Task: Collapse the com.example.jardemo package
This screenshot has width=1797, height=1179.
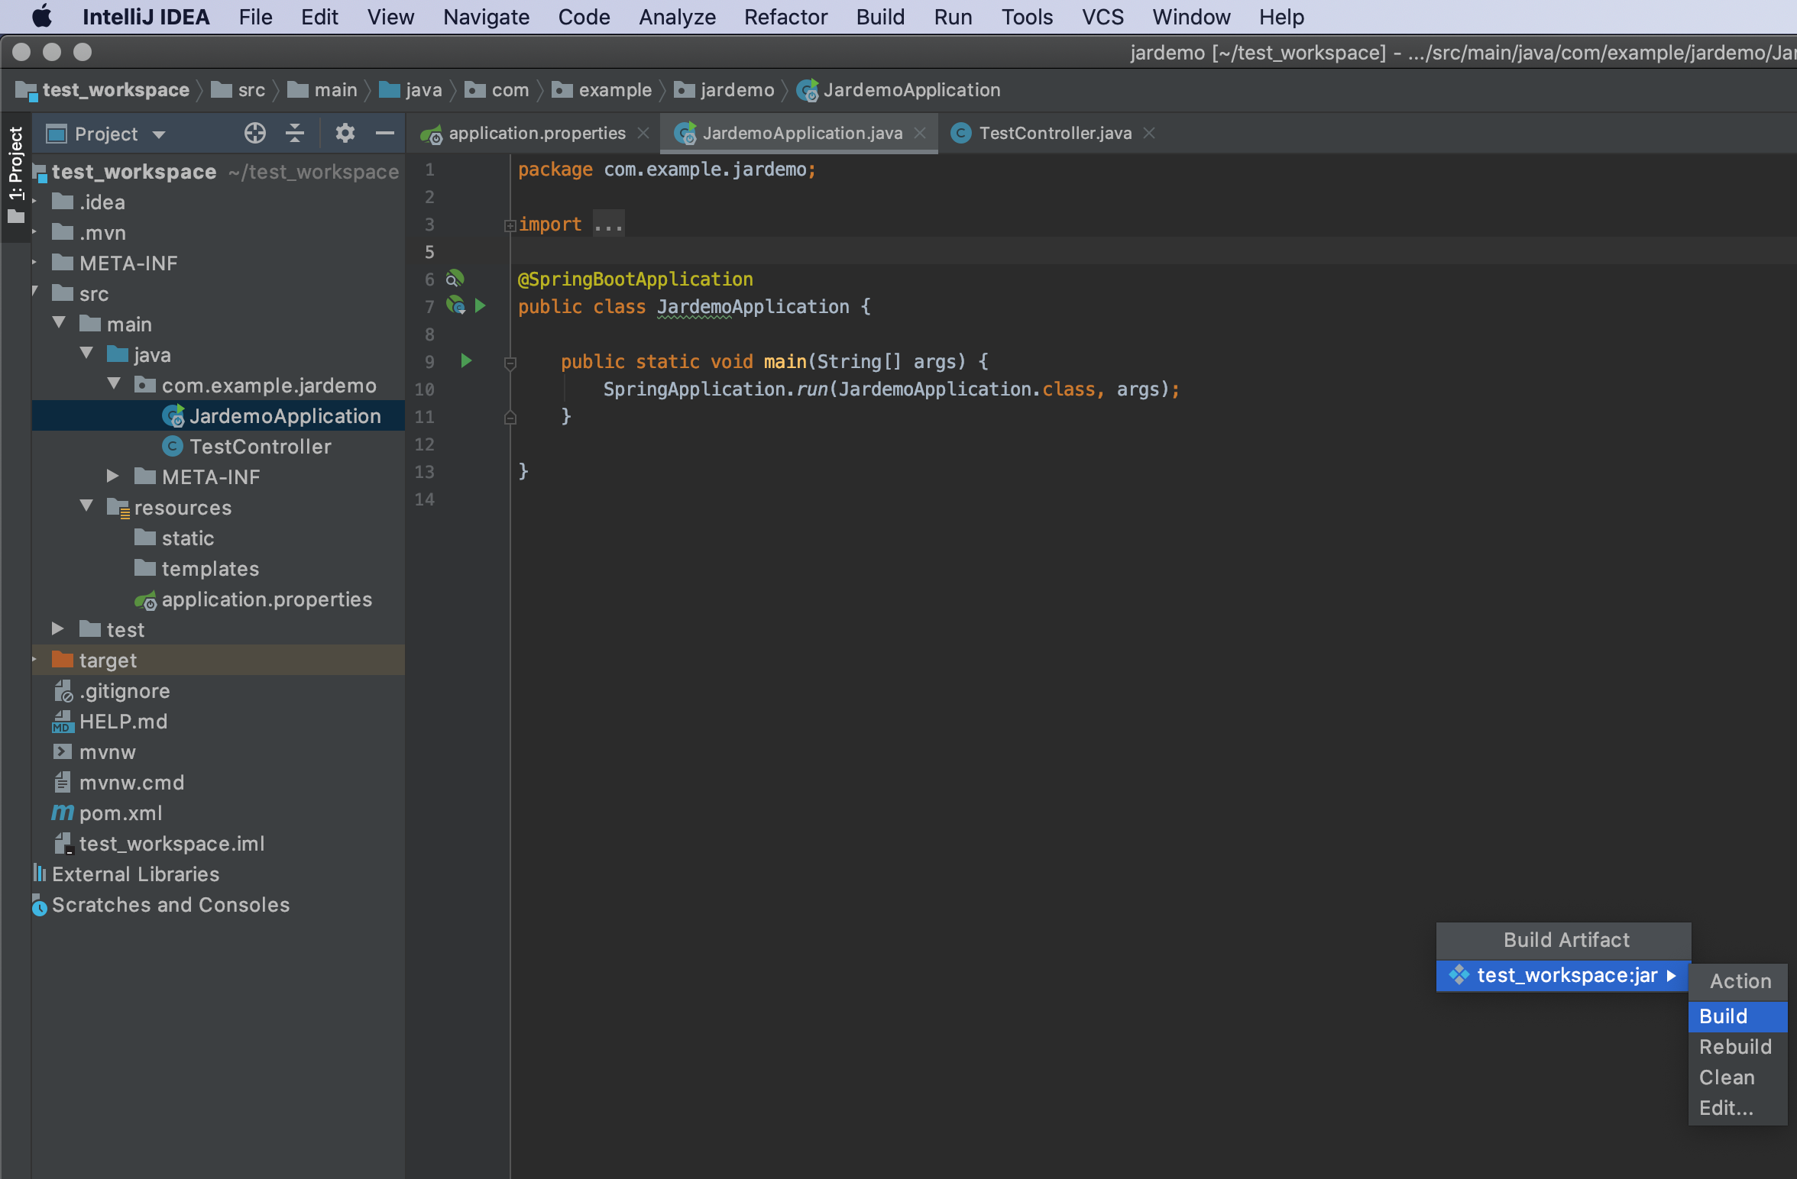Action: click(114, 385)
